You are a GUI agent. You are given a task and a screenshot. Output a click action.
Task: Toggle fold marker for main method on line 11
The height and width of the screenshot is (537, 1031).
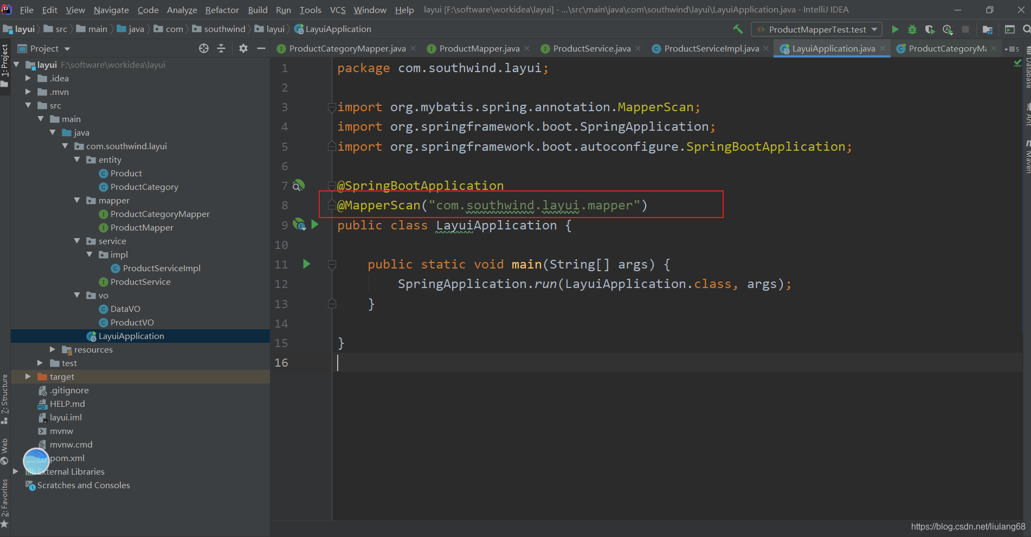click(x=332, y=265)
